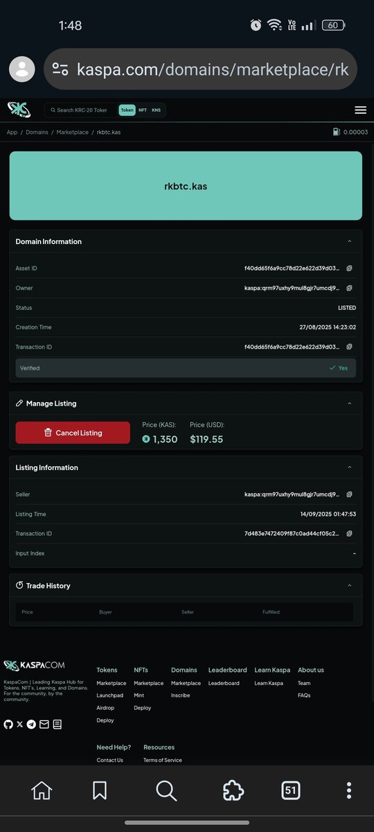This screenshot has width=374, height=832.
Task: Click the gas fee pump icon
Action: tap(337, 132)
